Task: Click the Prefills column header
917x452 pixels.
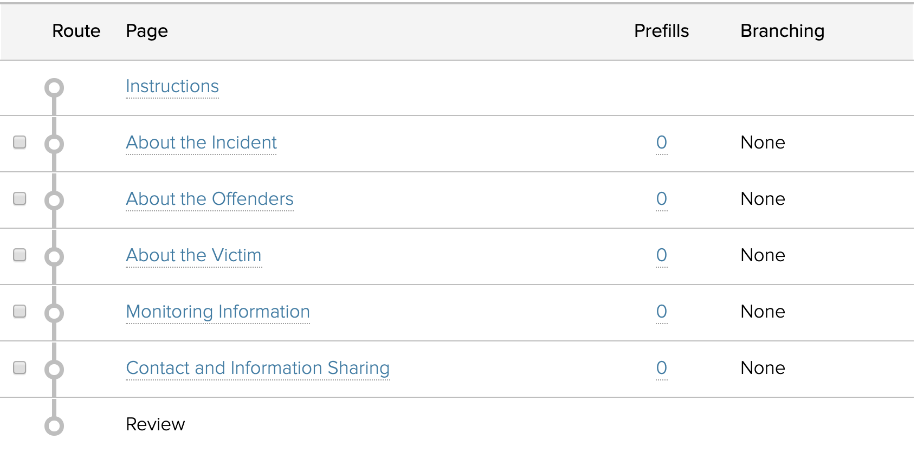Action: [x=661, y=31]
